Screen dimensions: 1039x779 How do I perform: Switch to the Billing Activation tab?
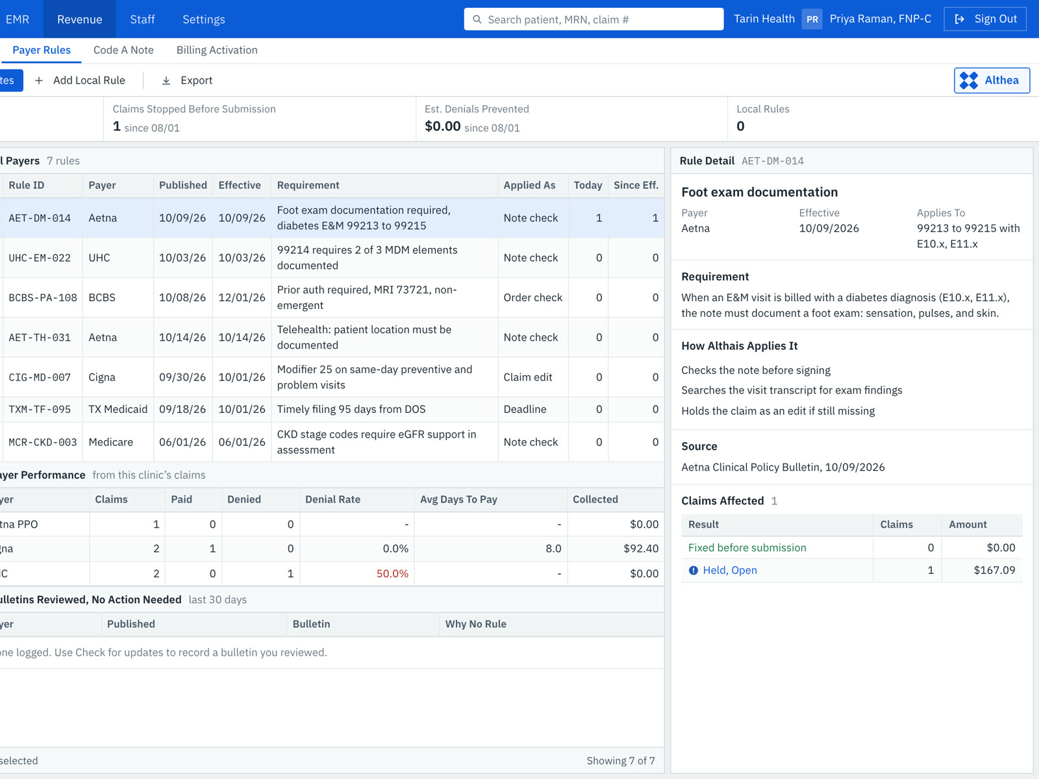217,50
